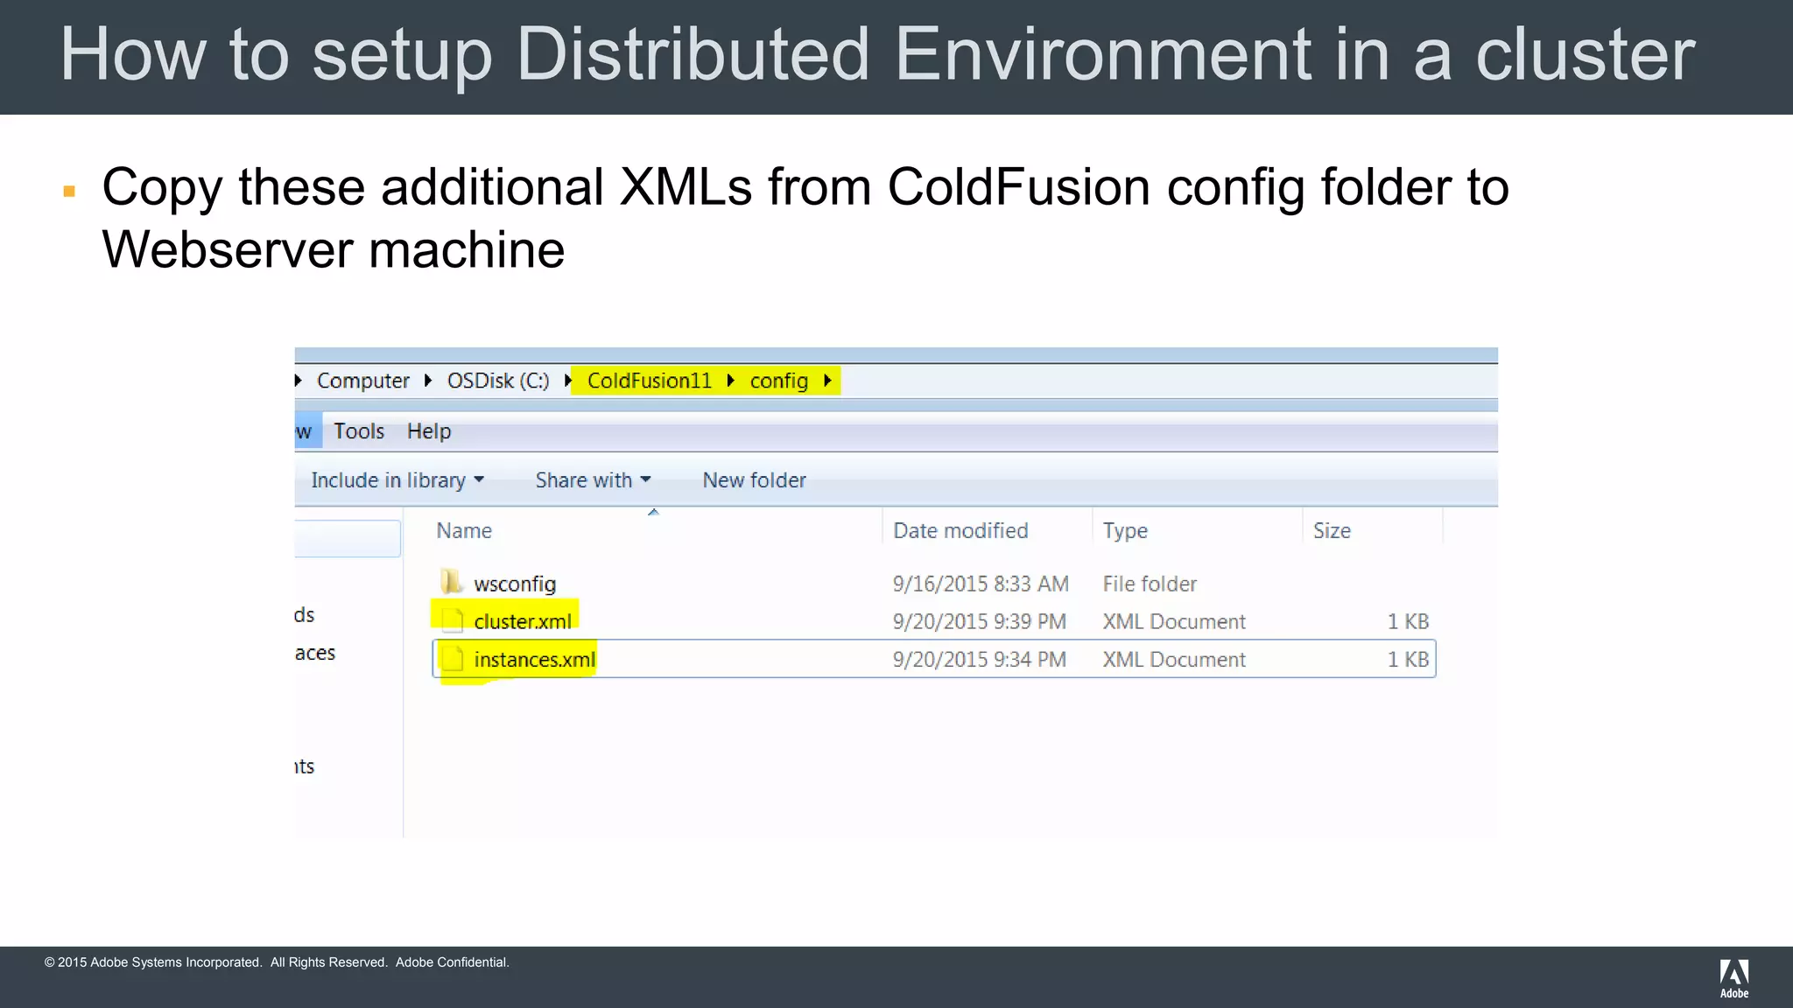Select the wsconfig folder name

[x=515, y=584]
